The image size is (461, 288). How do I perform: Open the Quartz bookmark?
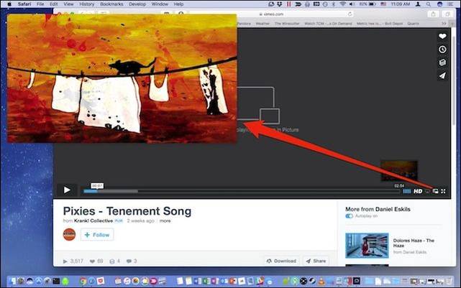(413, 24)
